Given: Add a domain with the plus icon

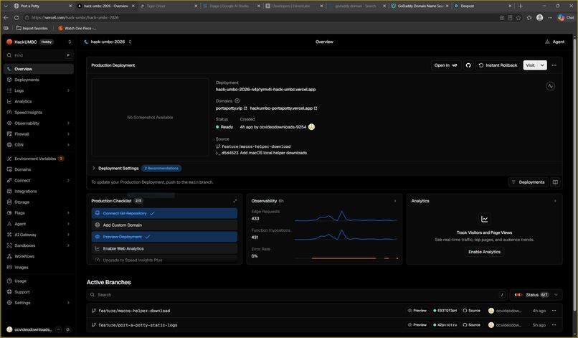Looking at the screenshot, I should (237, 100).
